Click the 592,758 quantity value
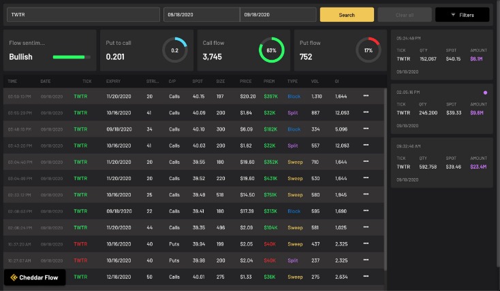The height and width of the screenshot is (291, 500). pyautogui.click(x=428, y=167)
